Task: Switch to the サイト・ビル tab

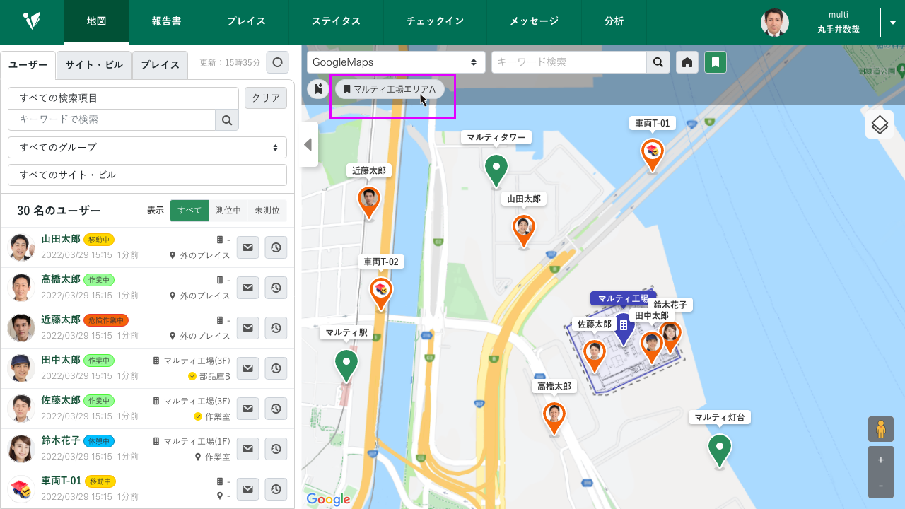Action: click(x=94, y=65)
